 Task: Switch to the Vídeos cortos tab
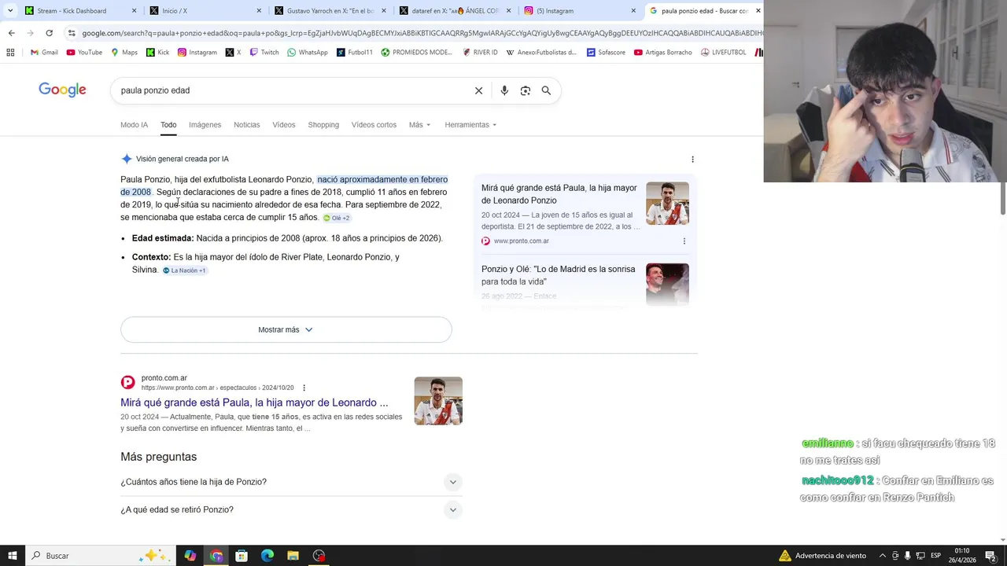(374, 125)
